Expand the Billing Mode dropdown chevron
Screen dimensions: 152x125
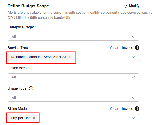click(133, 118)
